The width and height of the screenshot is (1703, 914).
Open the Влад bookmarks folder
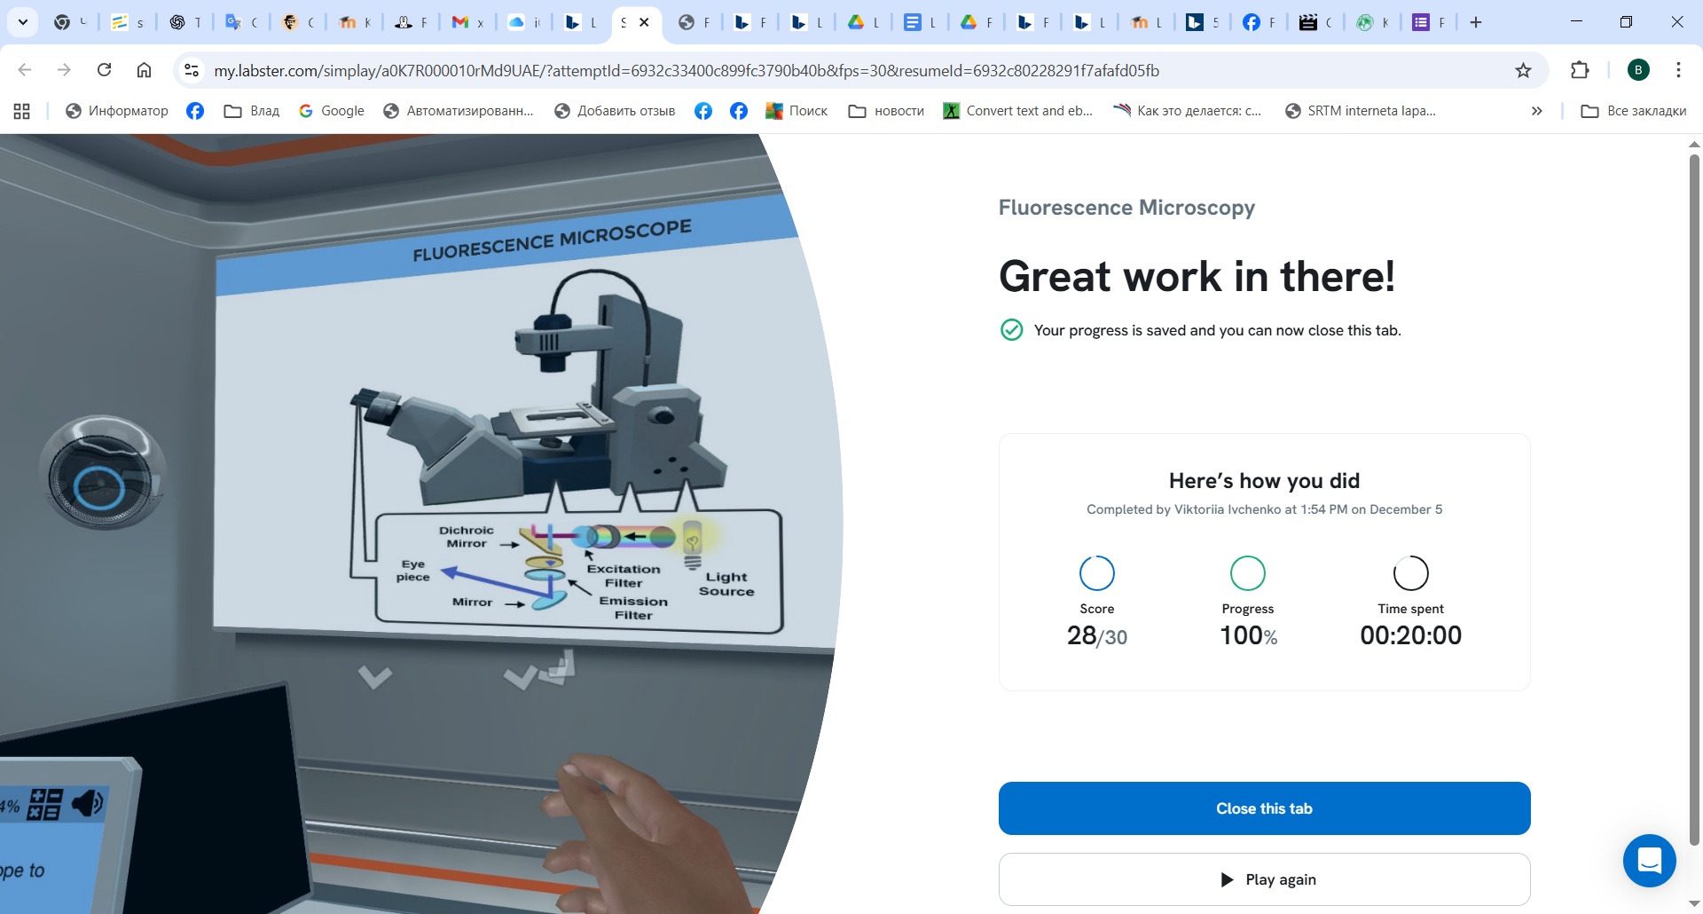tap(252, 111)
